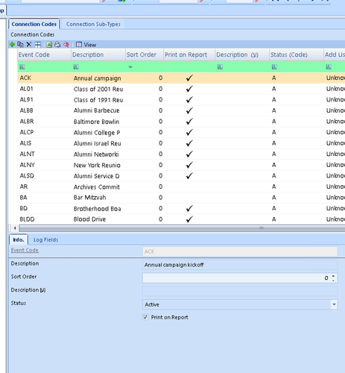Toggle Print on Report for AL01 row
The height and width of the screenshot is (373, 345).
click(x=189, y=89)
